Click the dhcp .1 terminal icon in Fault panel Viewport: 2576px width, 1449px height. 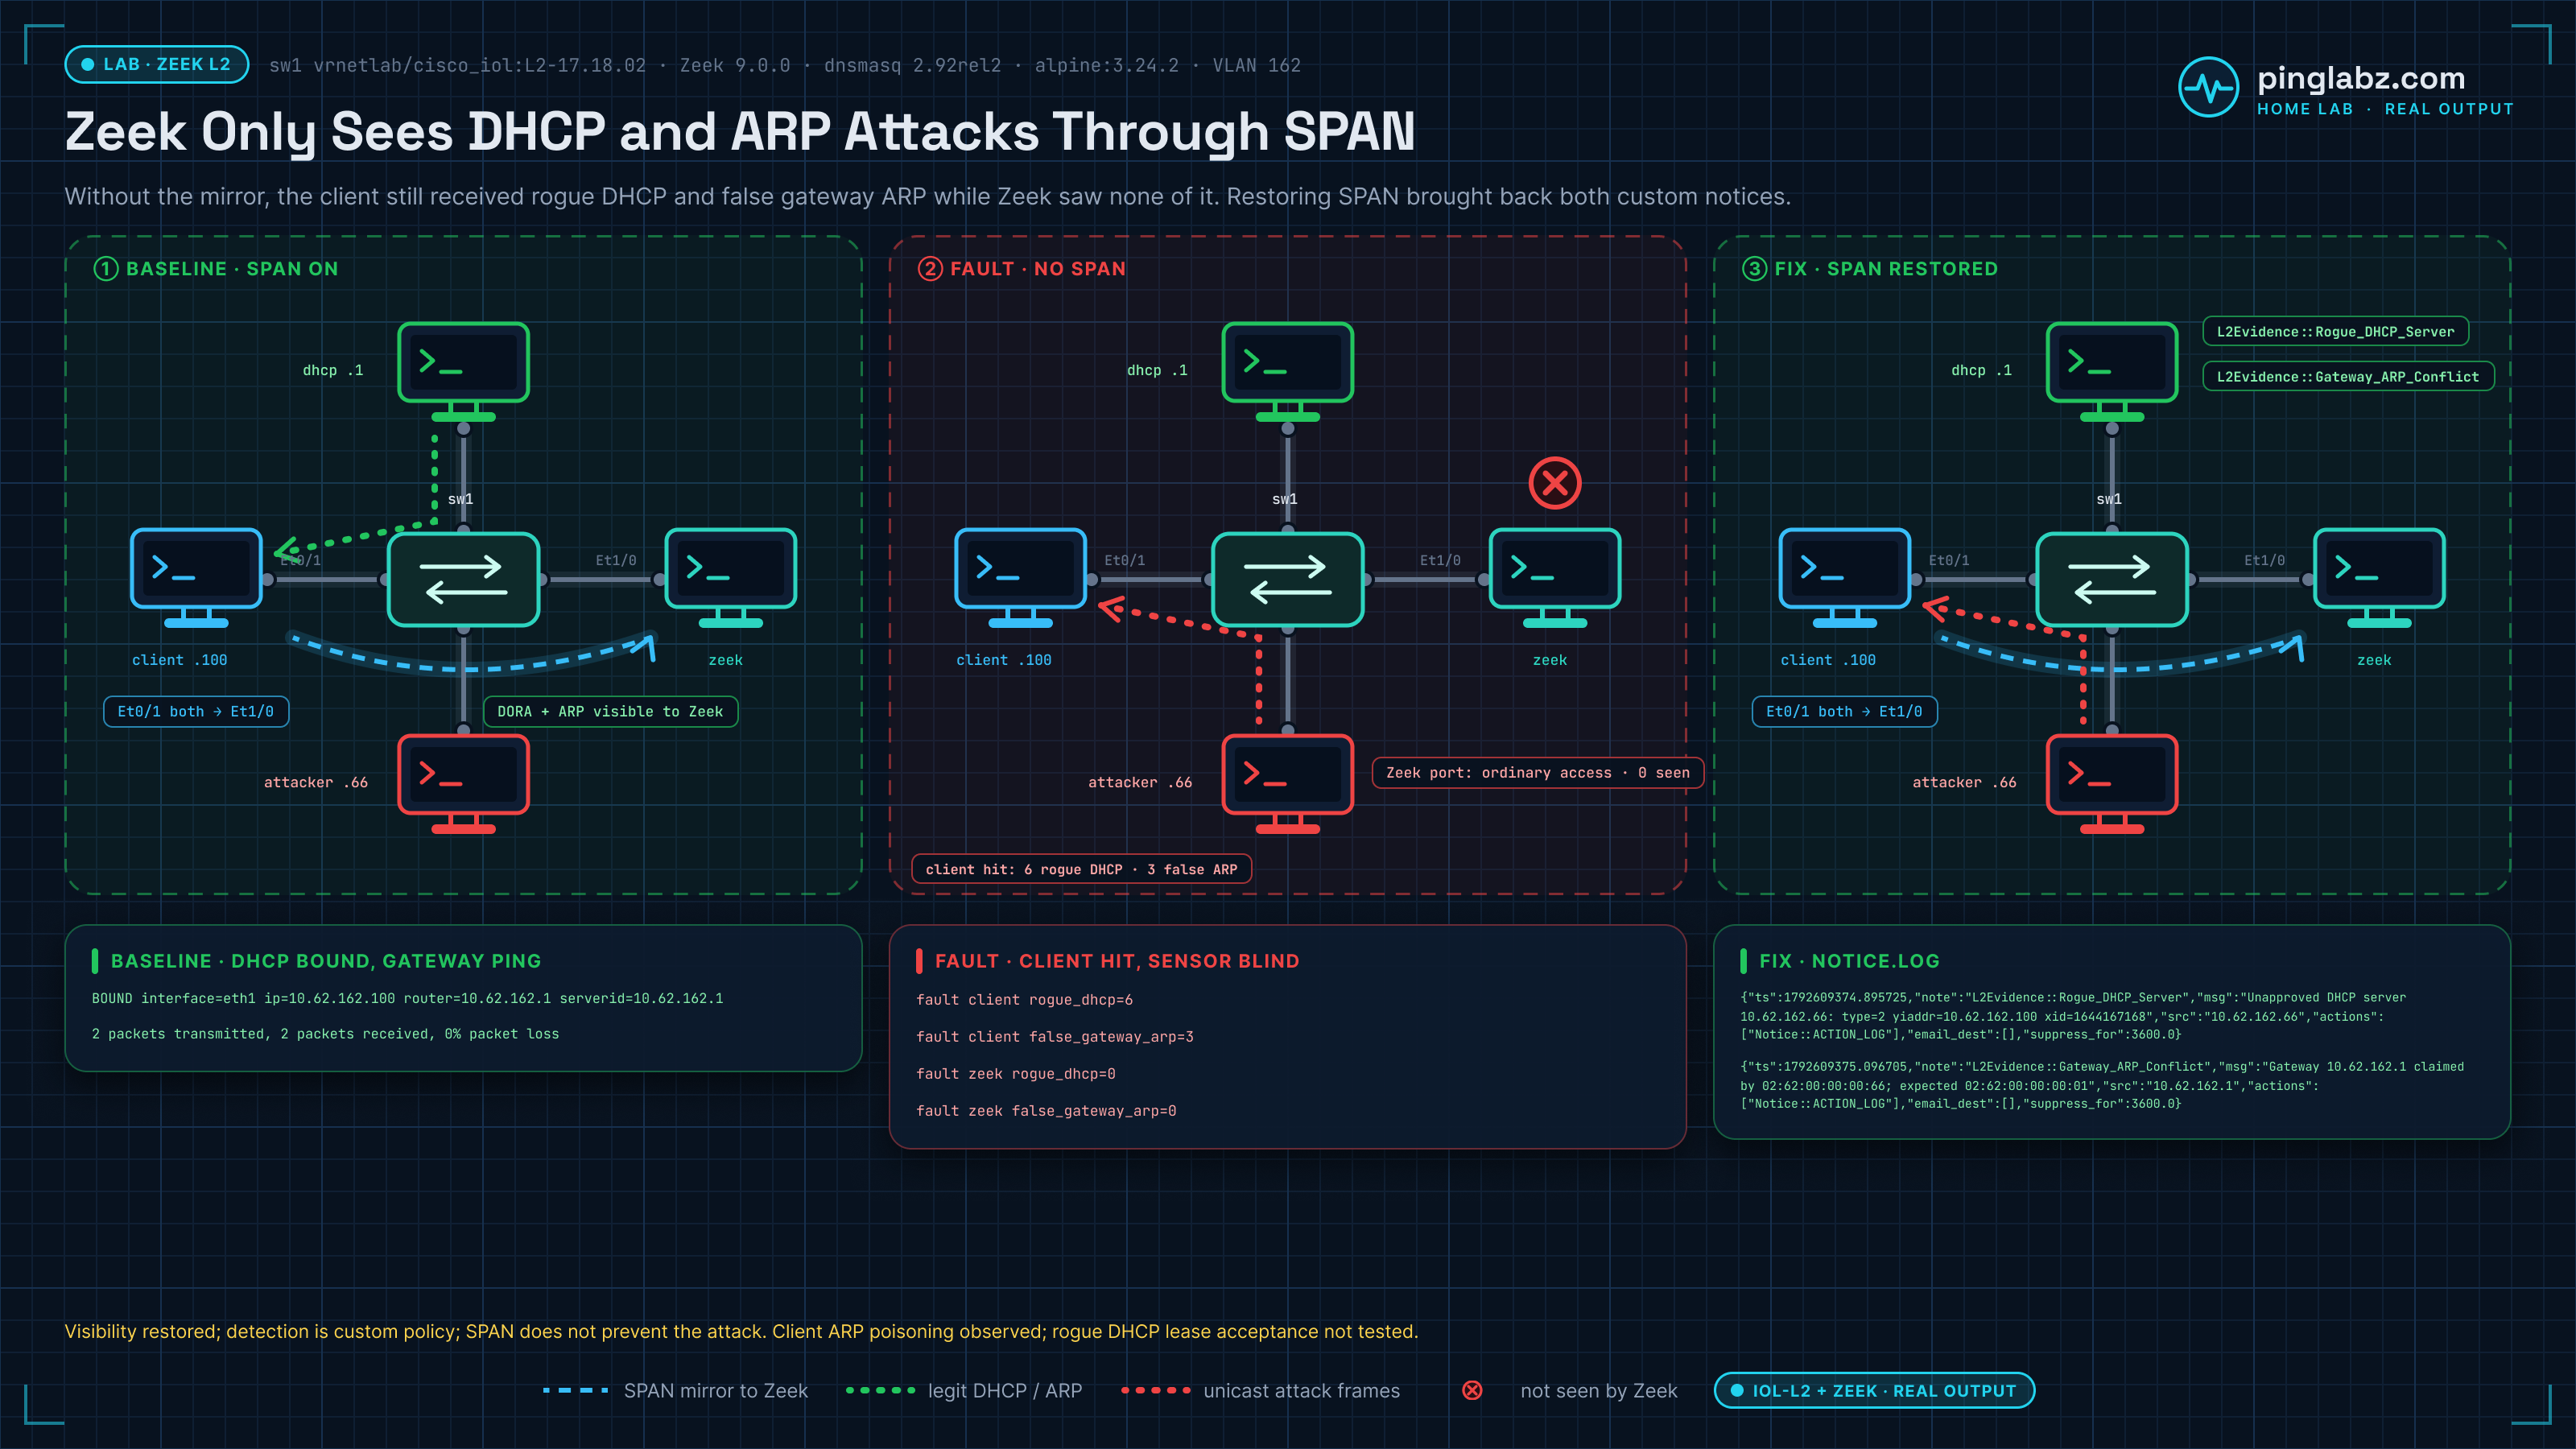[1287, 371]
